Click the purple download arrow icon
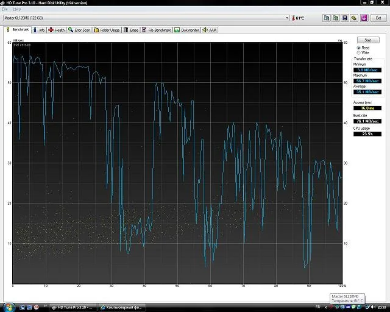The height and width of the screenshot is (312, 390). coord(364,18)
